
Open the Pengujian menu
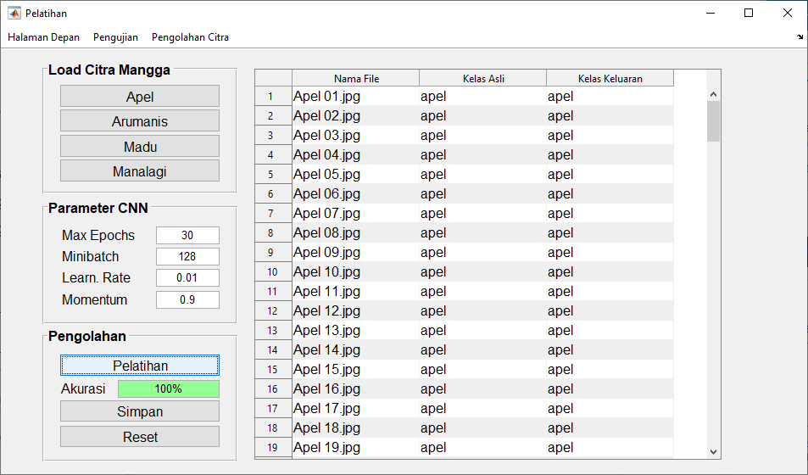click(x=115, y=37)
